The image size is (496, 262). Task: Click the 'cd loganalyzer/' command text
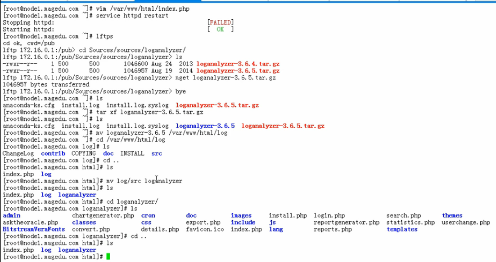coord(132,202)
